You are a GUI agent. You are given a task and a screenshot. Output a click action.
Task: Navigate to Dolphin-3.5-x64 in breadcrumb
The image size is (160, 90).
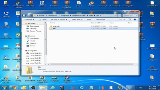(79, 15)
